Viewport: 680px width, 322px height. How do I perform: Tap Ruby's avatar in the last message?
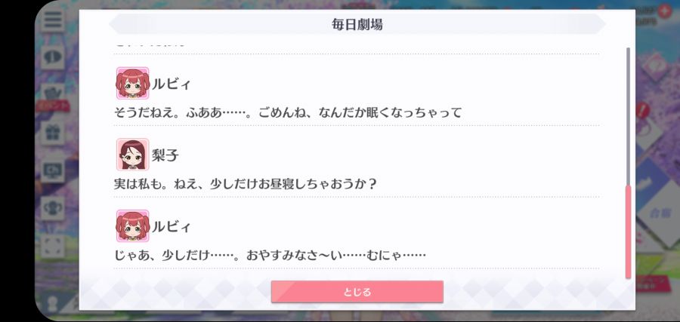coord(132,226)
